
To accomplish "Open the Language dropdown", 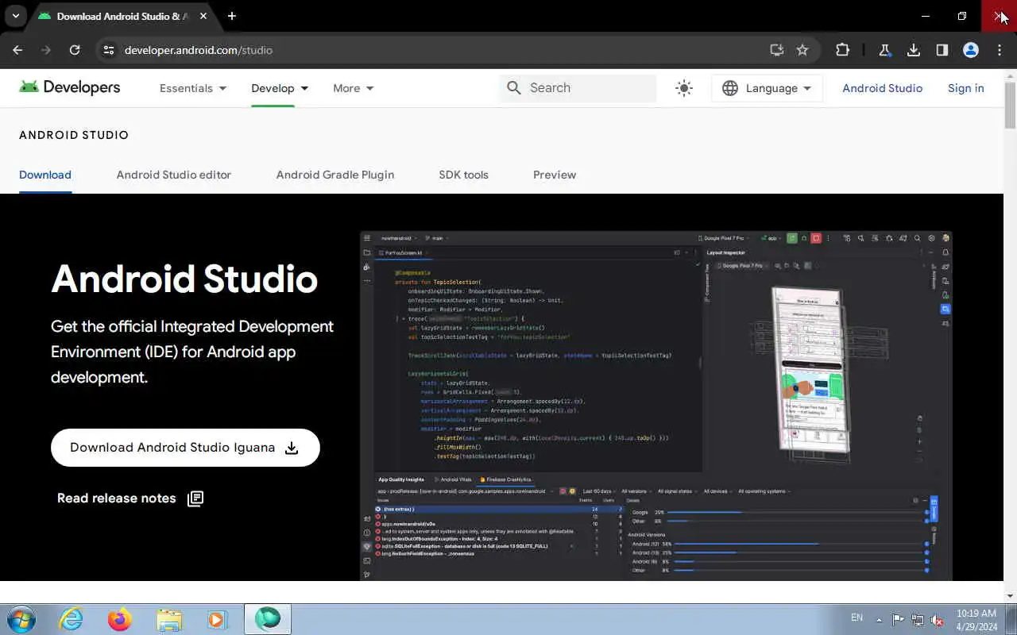I will [x=767, y=88].
